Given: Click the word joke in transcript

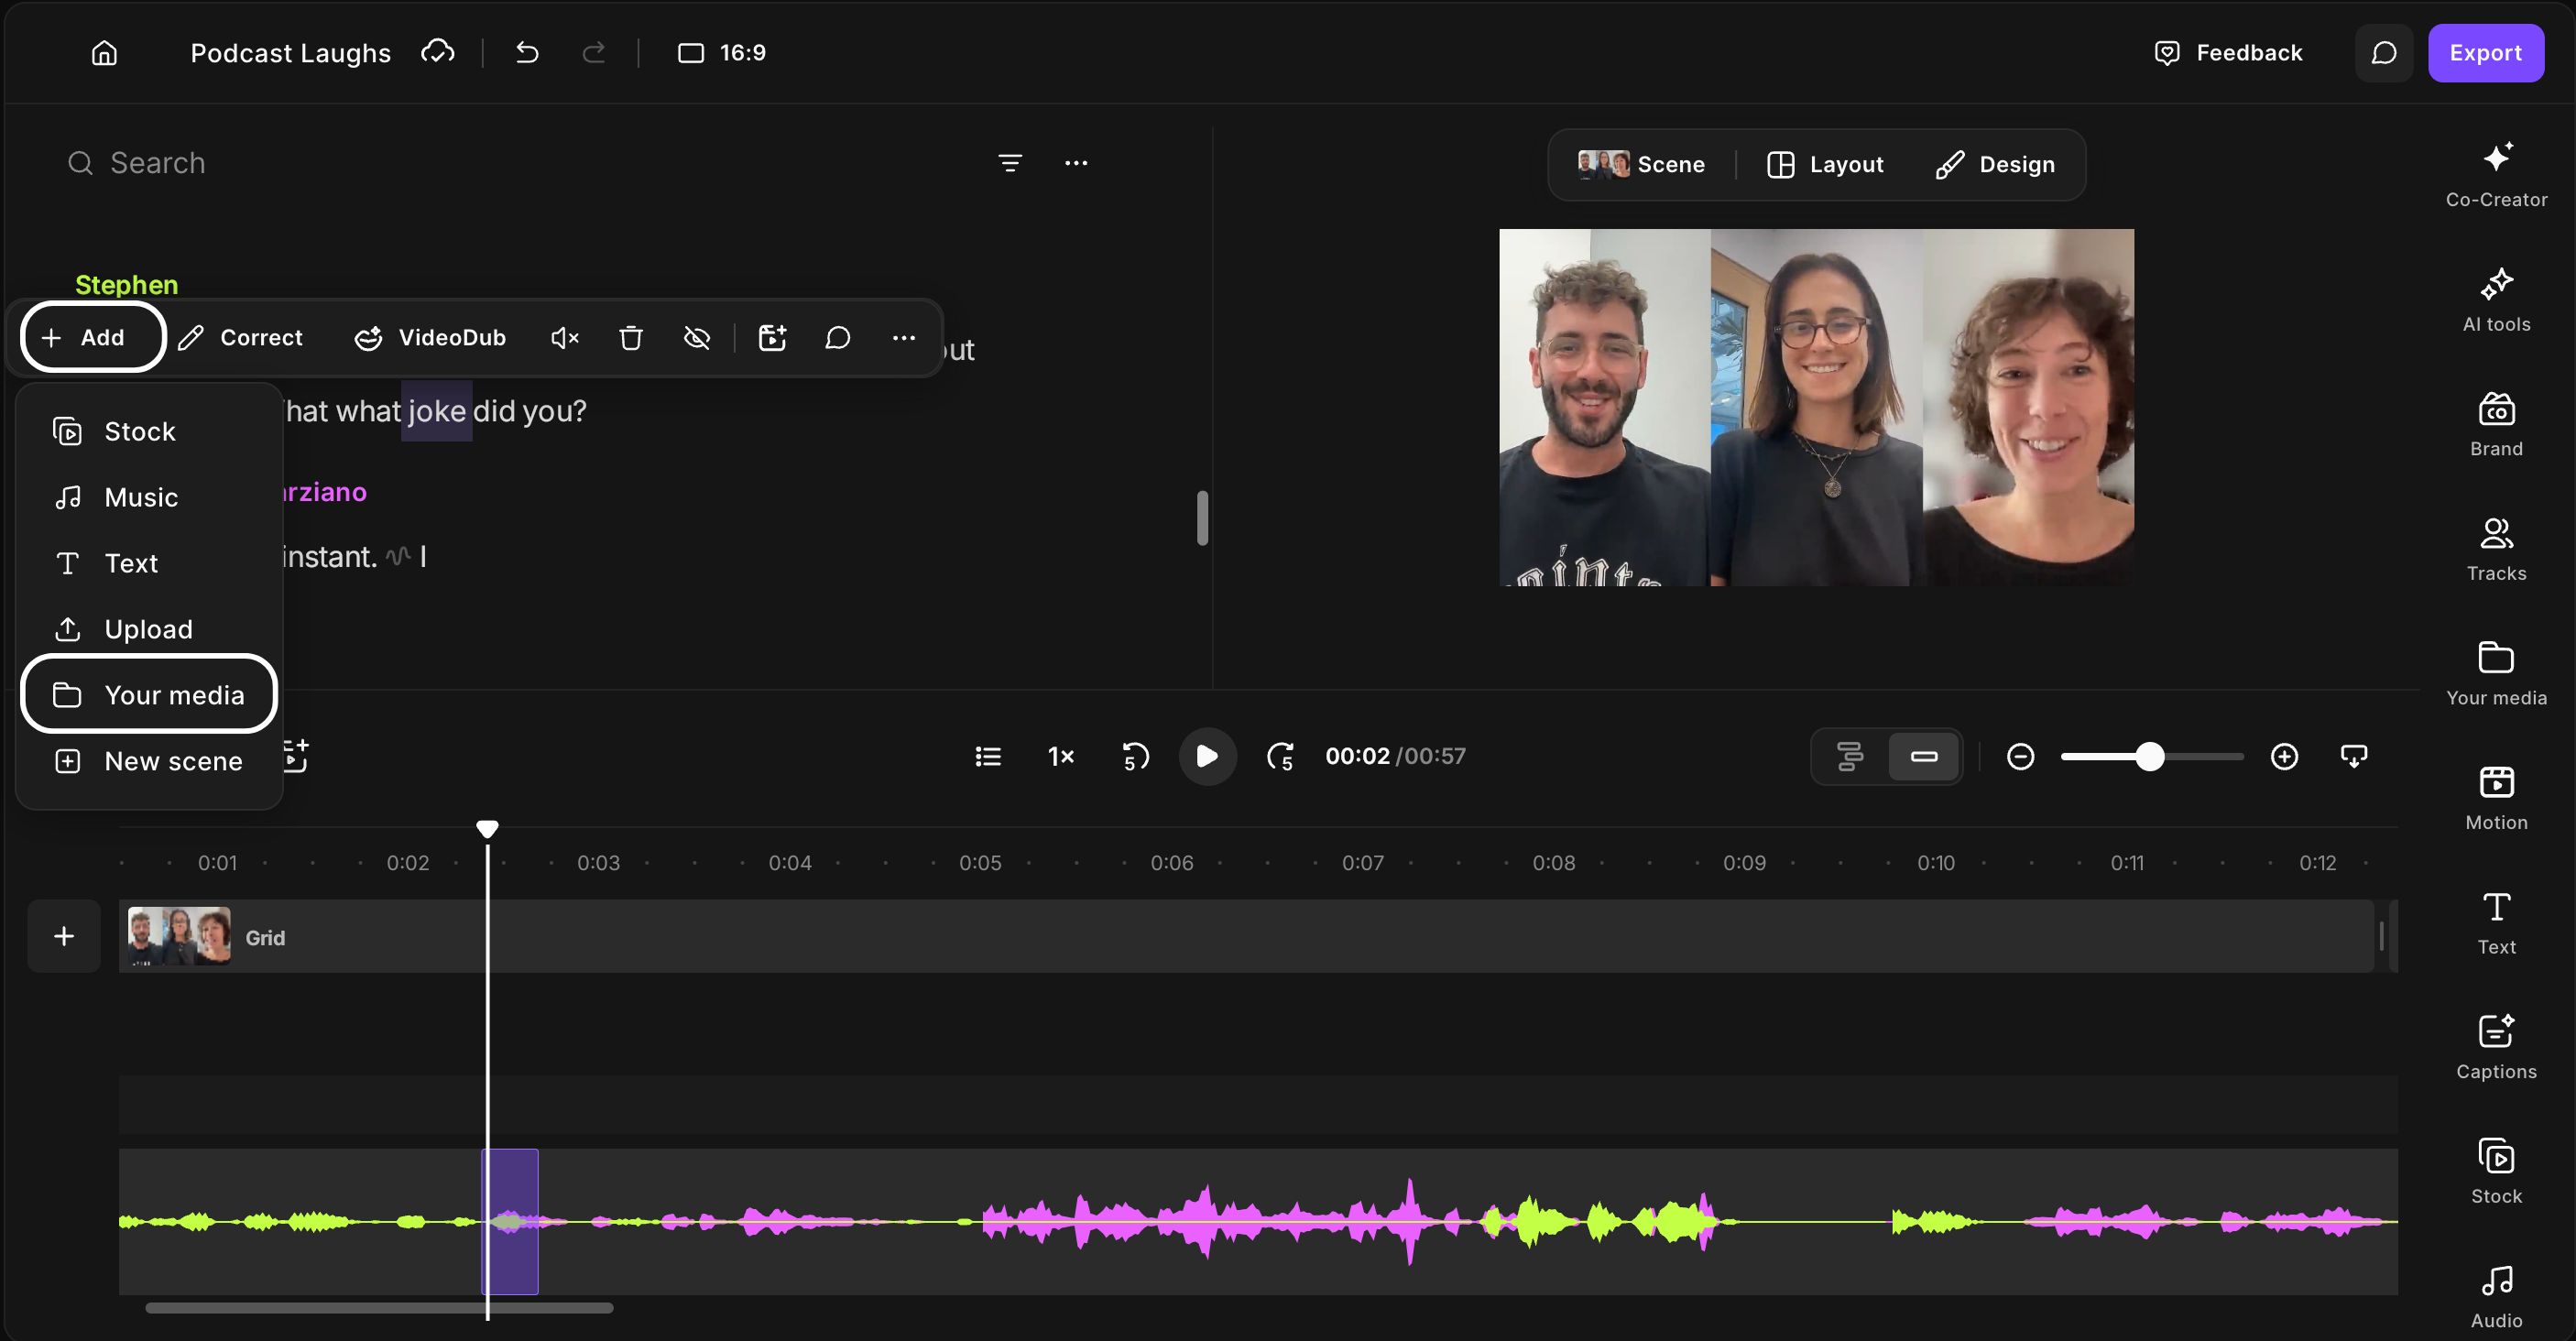Looking at the screenshot, I should point(437,411).
